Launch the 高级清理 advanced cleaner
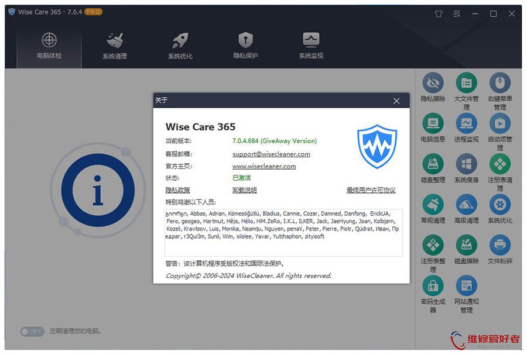Viewport: 527px width, 355px height. pyautogui.click(x=467, y=209)
